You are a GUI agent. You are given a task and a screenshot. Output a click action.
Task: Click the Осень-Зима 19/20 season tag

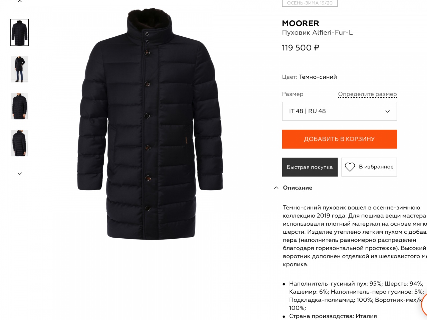(x=310, y=3)
